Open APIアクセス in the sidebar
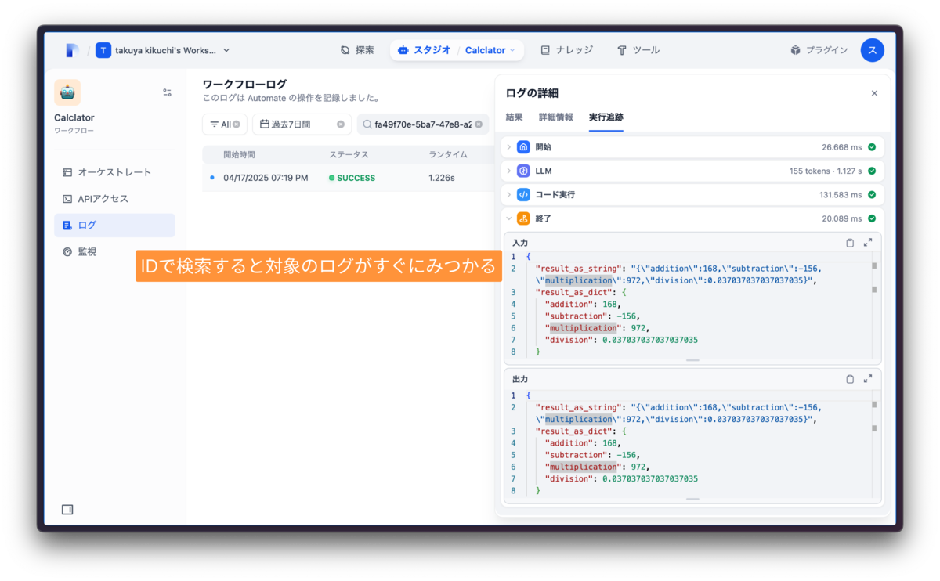The width and height of the screenshot is (940, 581). pyautogui.click(x=114, y=199)
